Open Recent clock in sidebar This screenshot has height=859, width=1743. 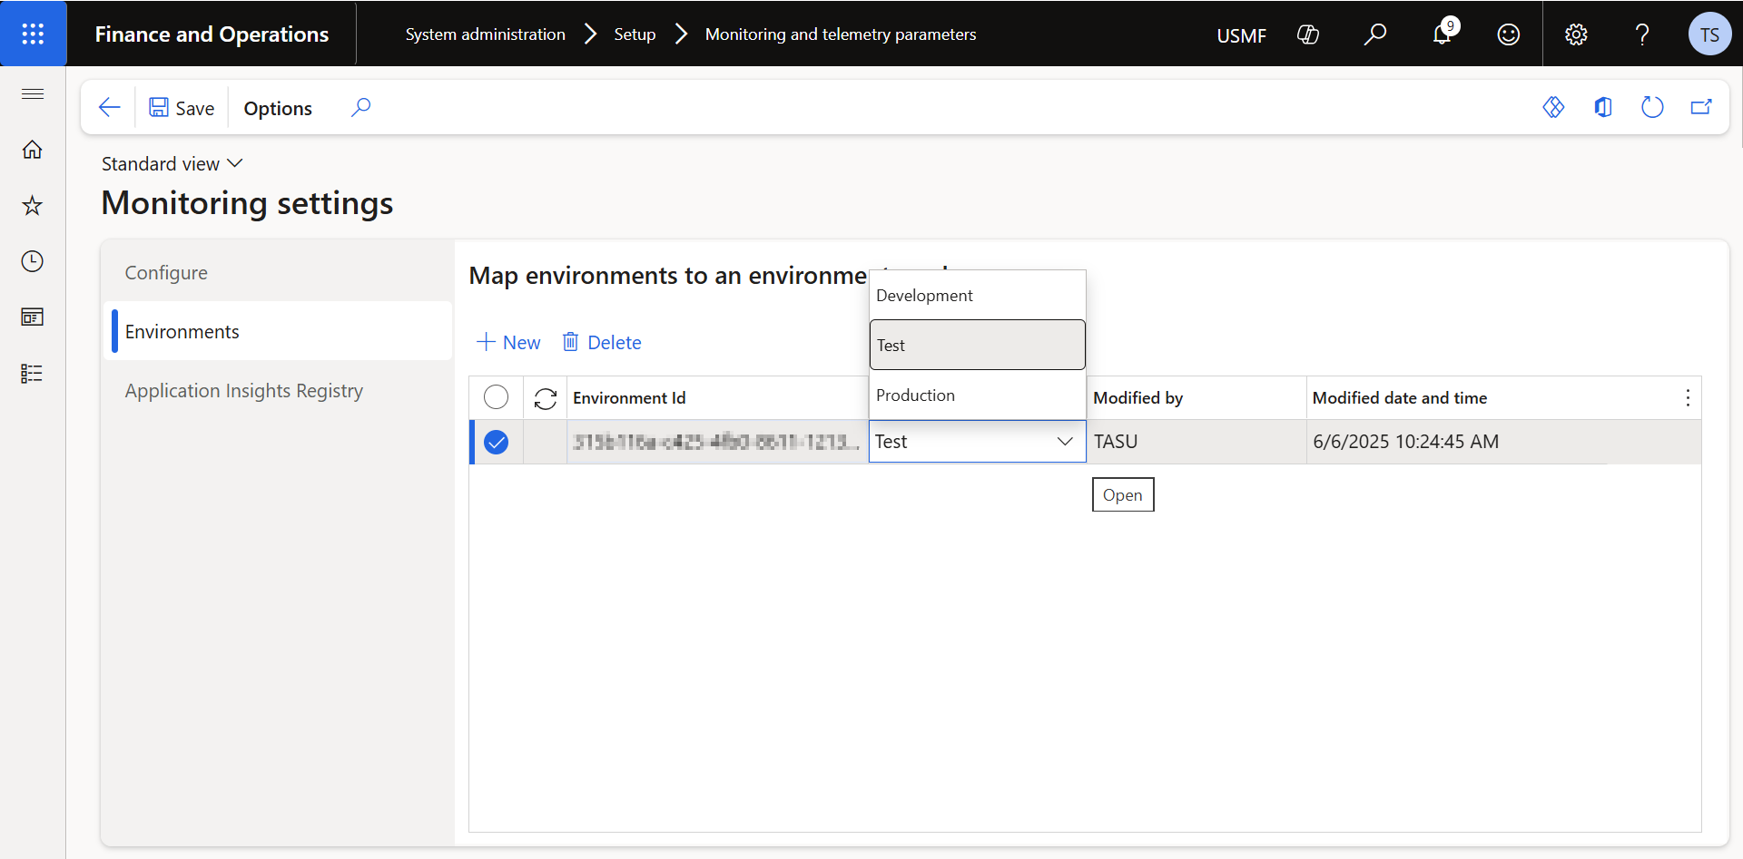pos(33,261)
